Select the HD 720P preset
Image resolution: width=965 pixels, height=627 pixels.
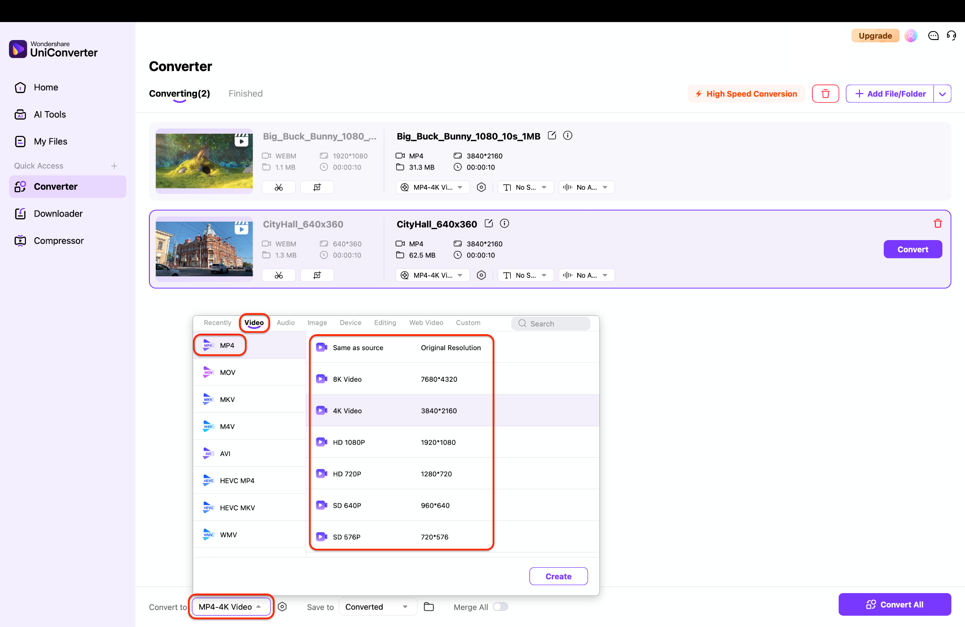coord(453,474)
